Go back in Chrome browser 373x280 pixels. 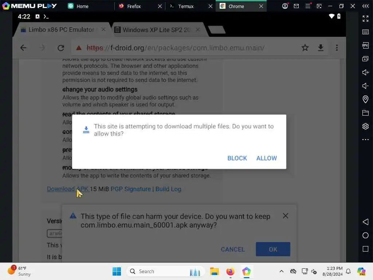23,48
